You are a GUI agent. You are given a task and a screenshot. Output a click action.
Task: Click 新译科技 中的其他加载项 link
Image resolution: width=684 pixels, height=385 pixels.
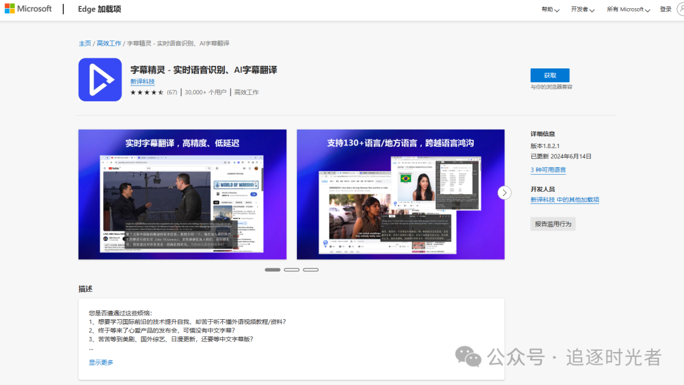564,199
